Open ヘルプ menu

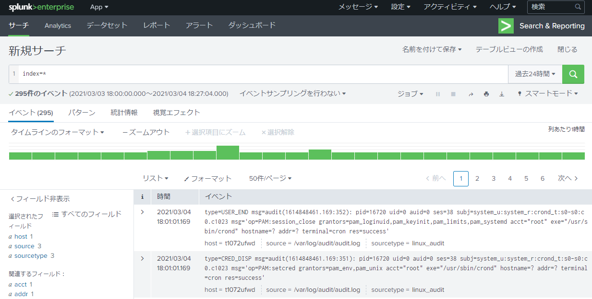pyautogui.click(x=503, y=7)
